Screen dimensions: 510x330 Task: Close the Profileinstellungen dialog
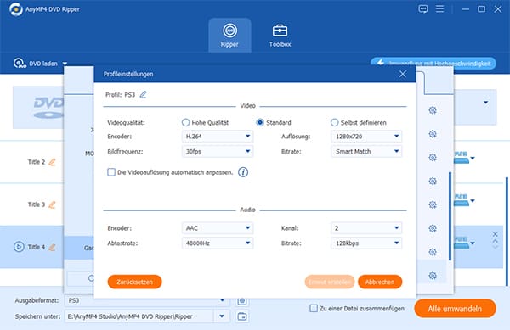403,74
